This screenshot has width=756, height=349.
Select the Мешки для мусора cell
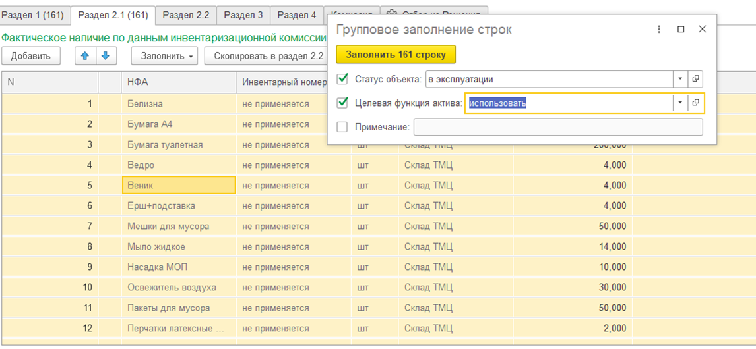[179, 227]
